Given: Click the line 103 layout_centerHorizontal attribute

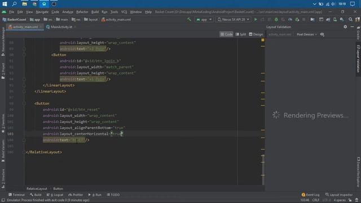Looking at the screenshot, I should click(83, 134).
